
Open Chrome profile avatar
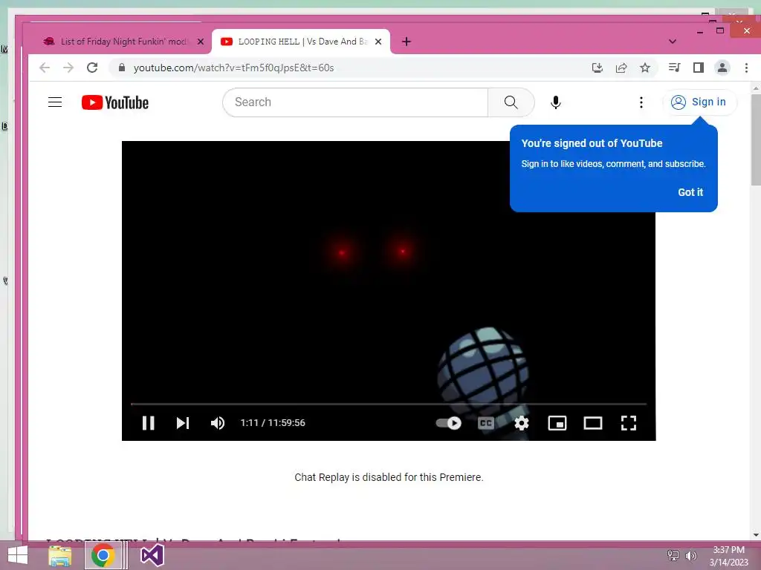tap(722, 68)
